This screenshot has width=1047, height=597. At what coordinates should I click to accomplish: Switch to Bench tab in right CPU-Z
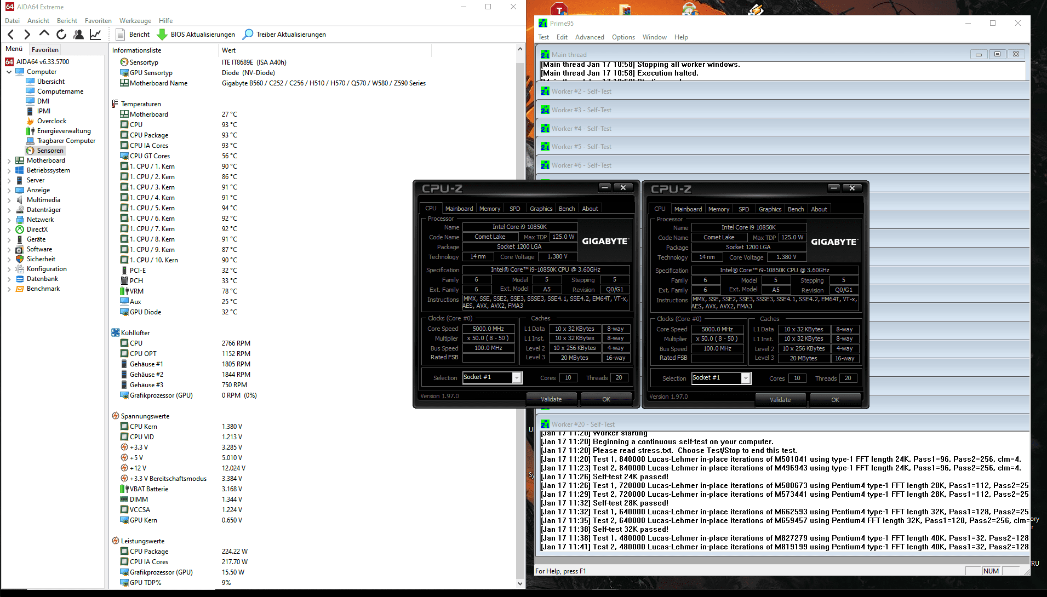tap(796, 209)
